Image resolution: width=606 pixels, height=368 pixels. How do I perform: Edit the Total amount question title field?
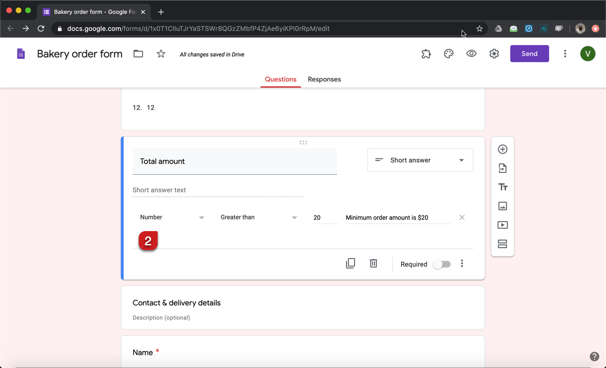(234, 162)
